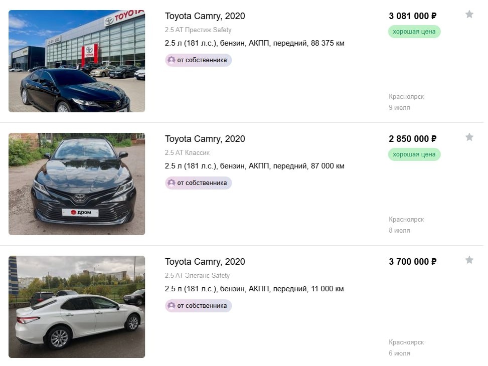The width and height of the screenshot is (488, 366).
Task: Click the 2.5 AT Престиж Safety trim text
Action: click(x=198, y=30)
